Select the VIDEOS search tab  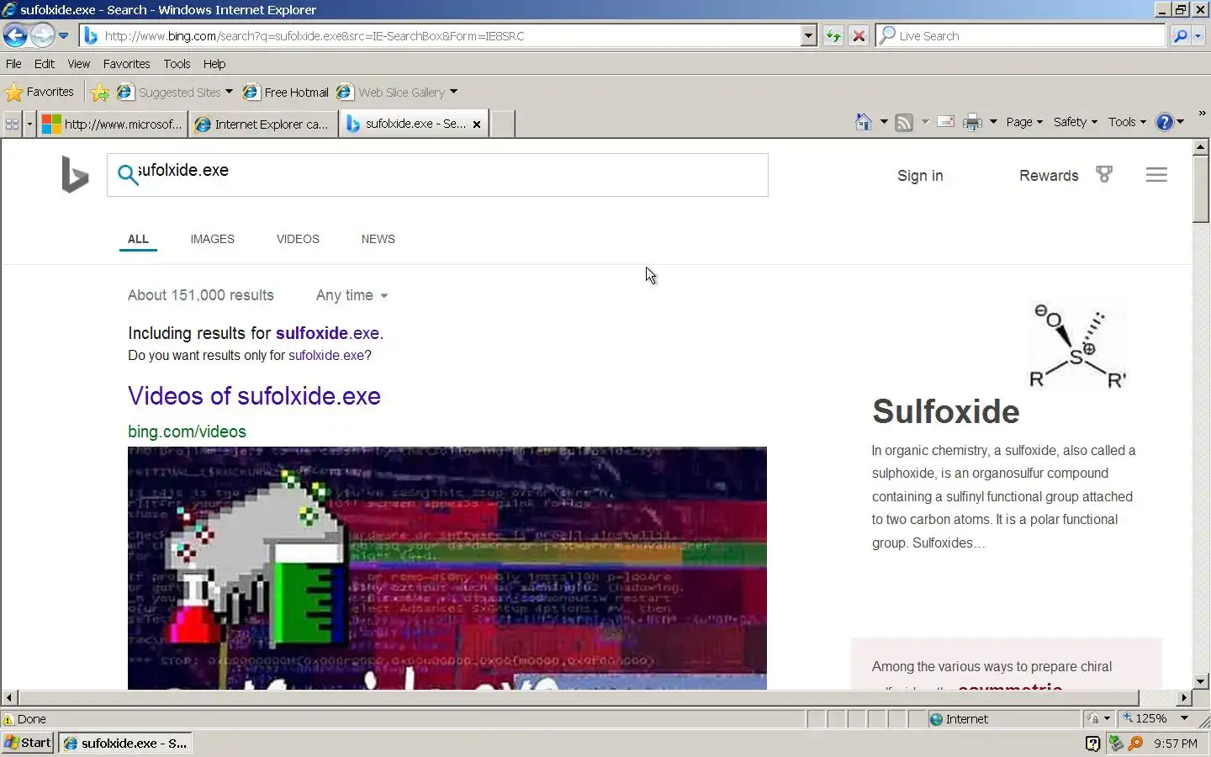(298, 239)
